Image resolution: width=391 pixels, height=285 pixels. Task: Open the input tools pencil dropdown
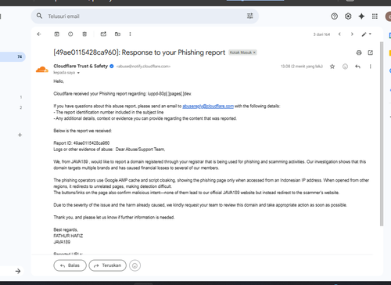coord(366,34)
